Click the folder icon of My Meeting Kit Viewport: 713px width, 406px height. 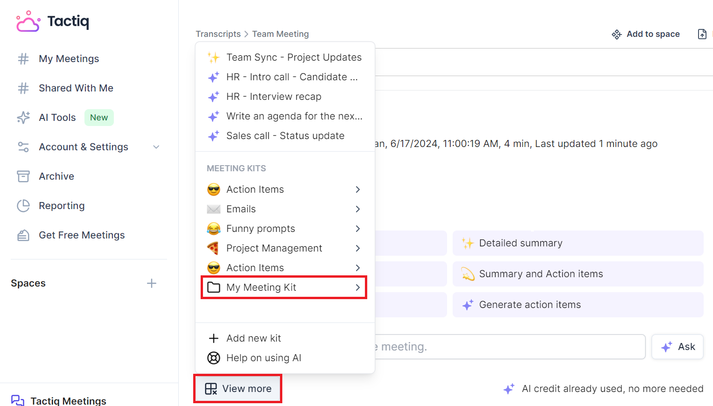point(214,287)
